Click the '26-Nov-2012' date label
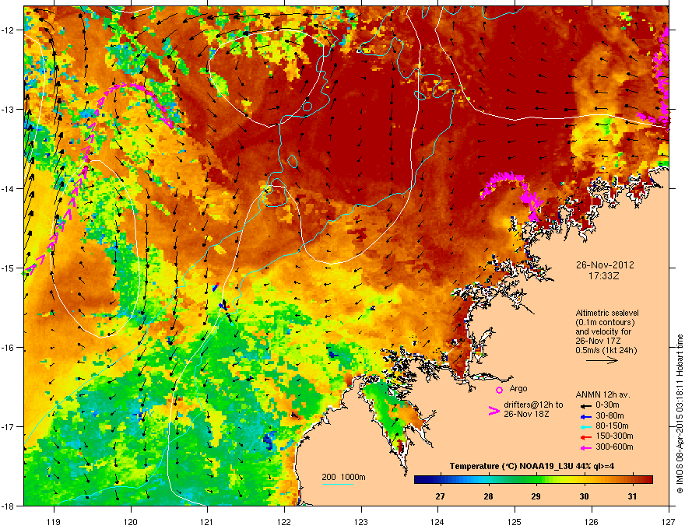 (x=605, y=265)
